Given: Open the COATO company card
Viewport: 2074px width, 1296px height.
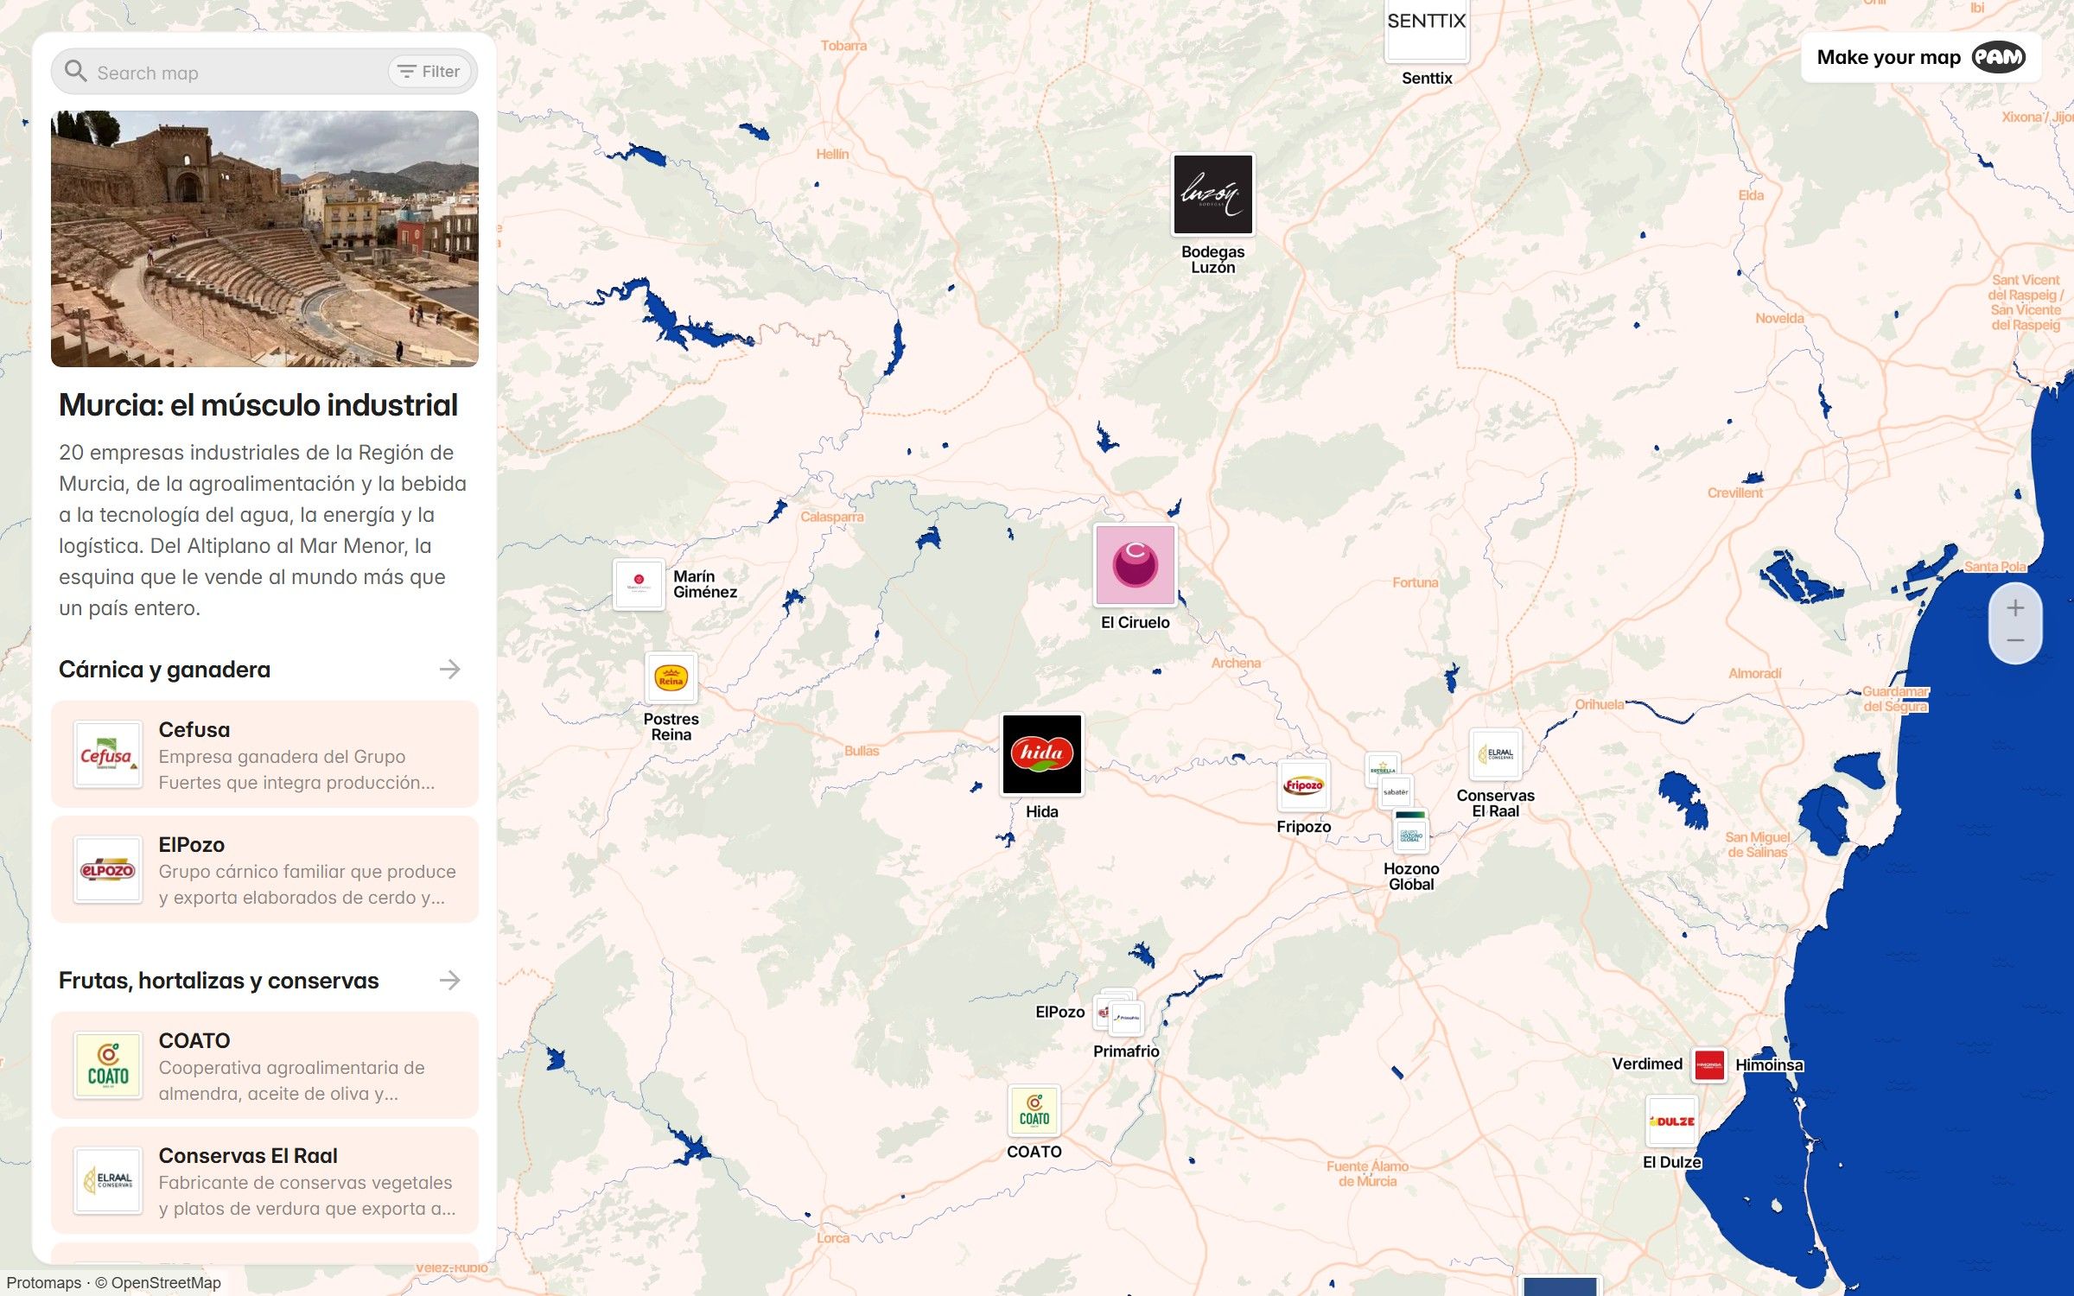Looking at the screenshot, I should pos(264,1066).
